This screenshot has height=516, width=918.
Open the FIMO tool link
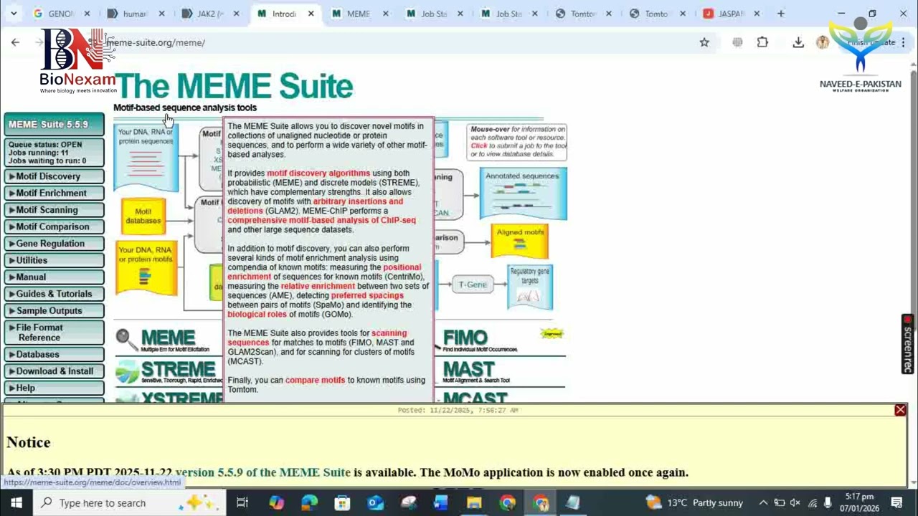click(x=465, y=338)
